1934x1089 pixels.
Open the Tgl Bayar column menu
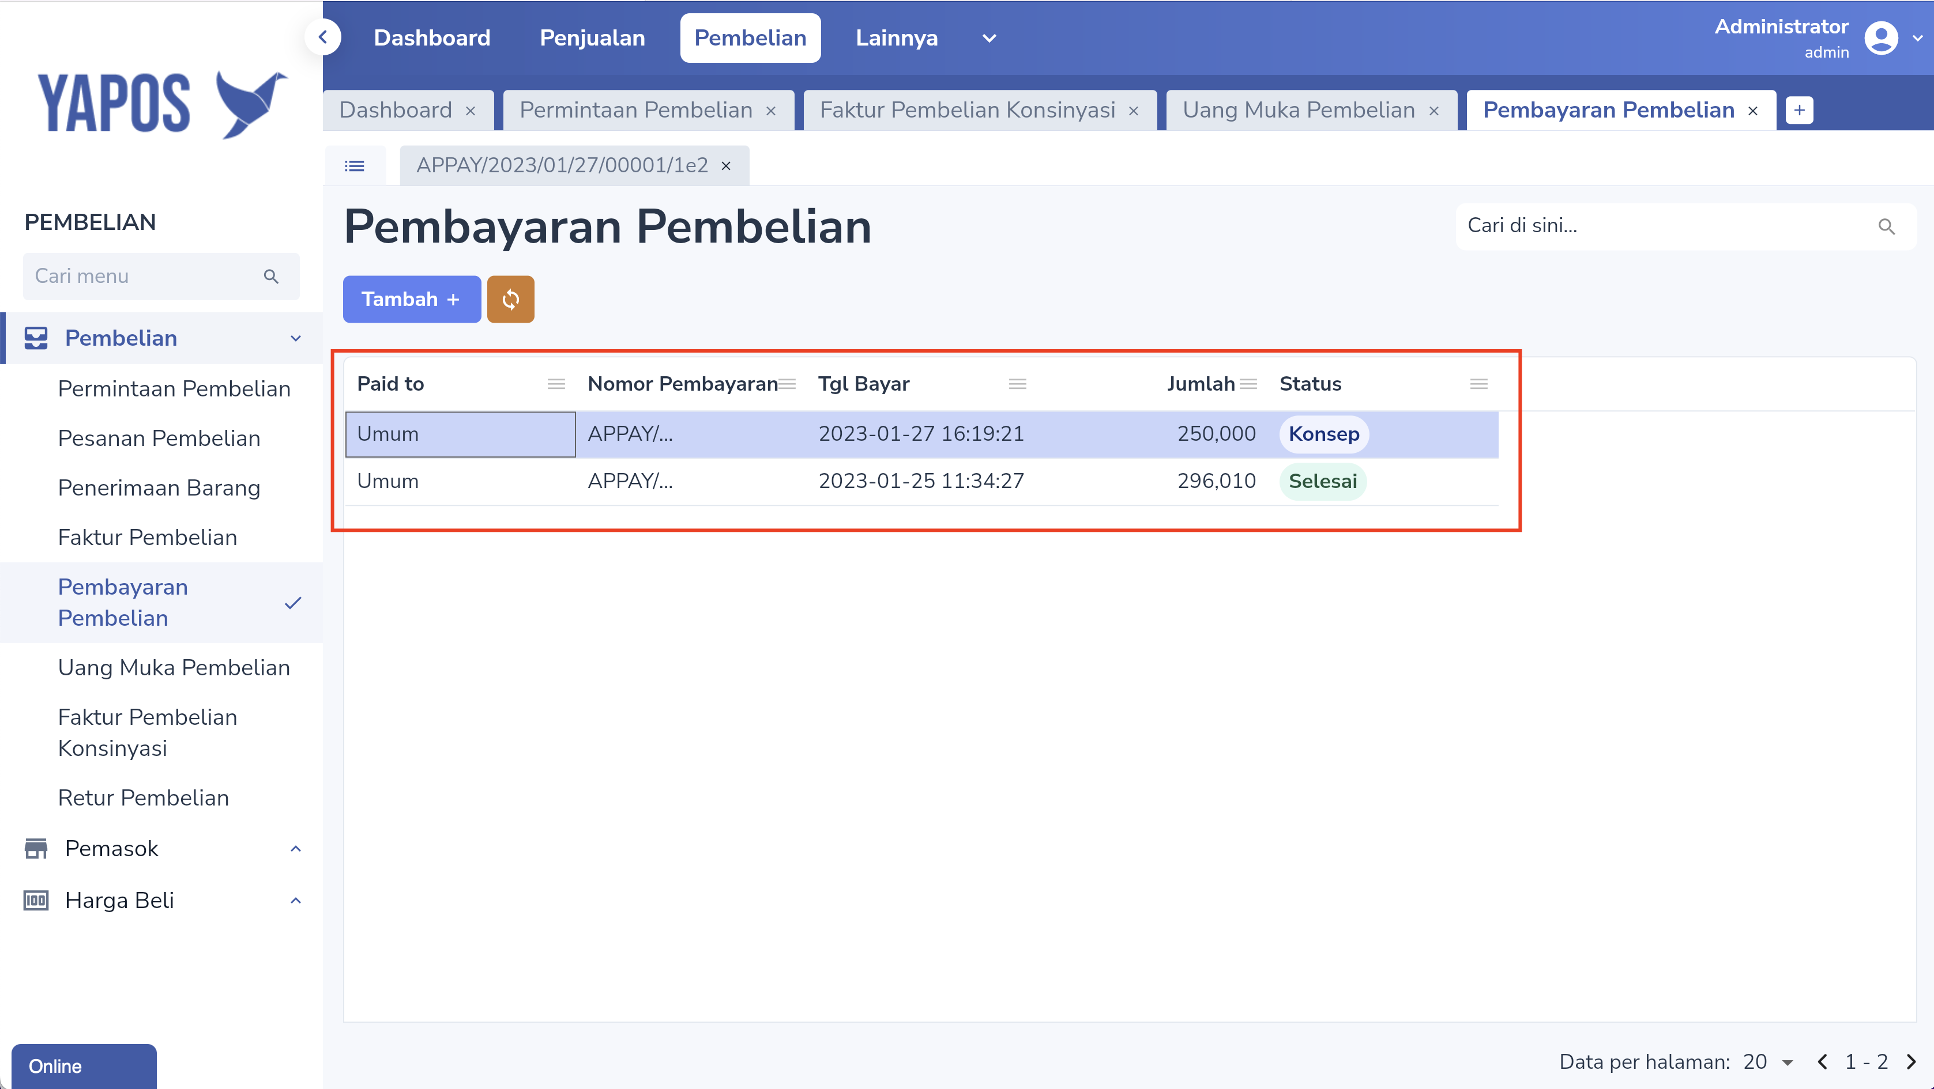[1018, 384]
